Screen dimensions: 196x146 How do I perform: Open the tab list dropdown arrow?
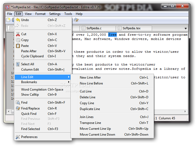point(186,29)
